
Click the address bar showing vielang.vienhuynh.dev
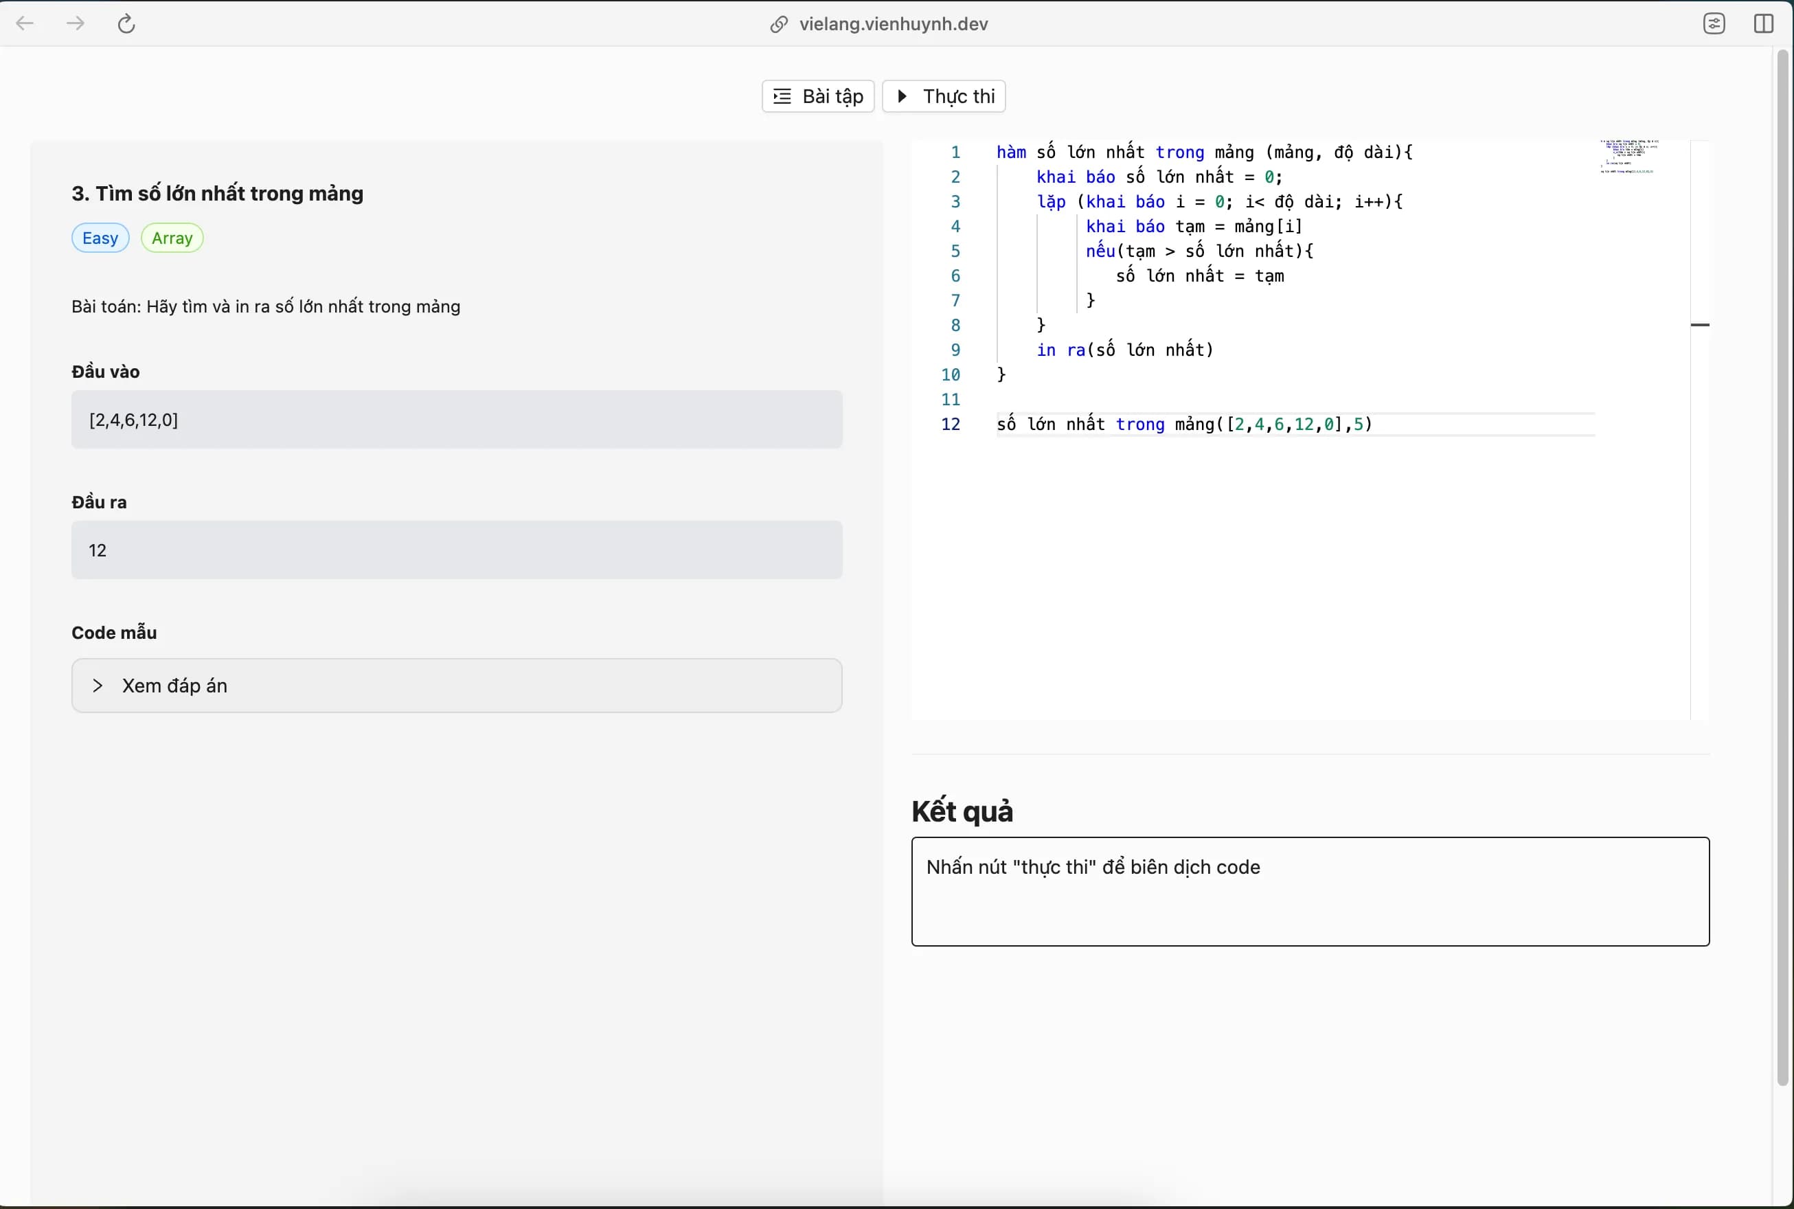point(894,24)
